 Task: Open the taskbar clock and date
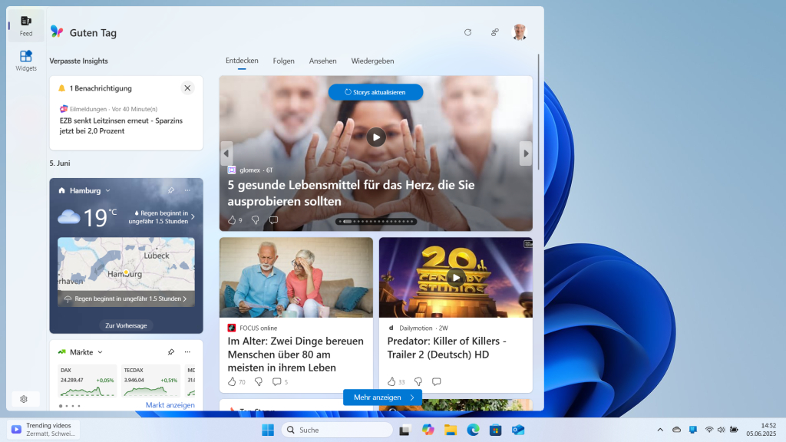click(x=761, y=430)
